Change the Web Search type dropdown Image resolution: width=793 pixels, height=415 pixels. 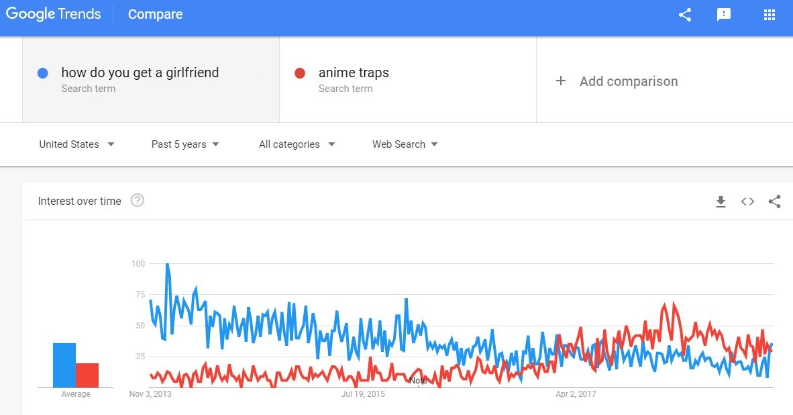[405, 144]
